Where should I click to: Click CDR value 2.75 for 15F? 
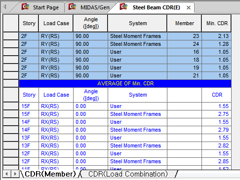(217, 114)
